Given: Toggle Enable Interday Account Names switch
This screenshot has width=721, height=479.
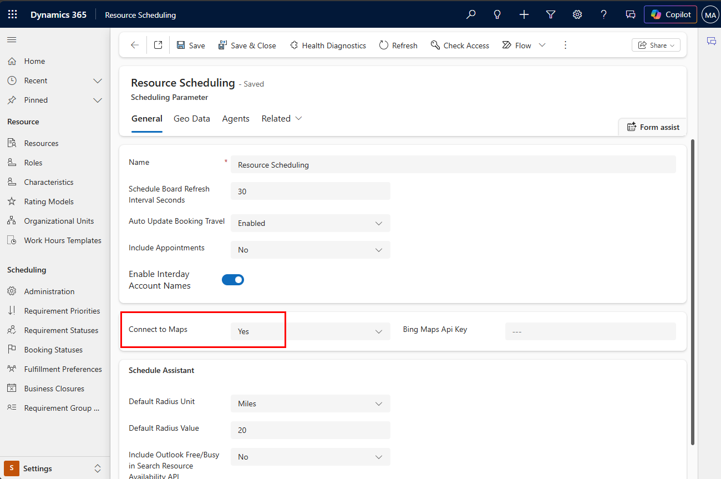Looking at the screenshot, I should tap(233, 280).
